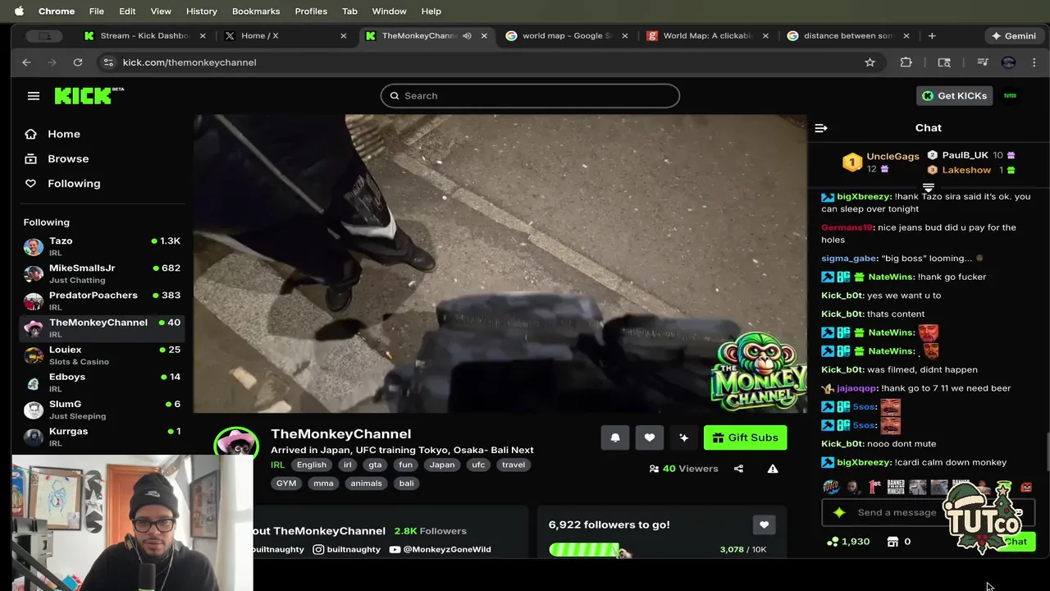The image size is (1050, 591).
Task: Open Chrome extensions puzzle icon
Action: (906, 62)
